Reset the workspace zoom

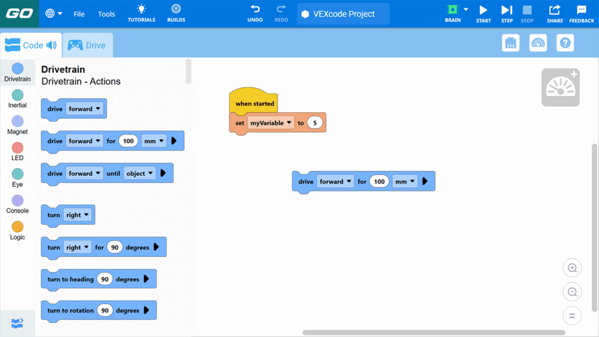coord(572,316)
